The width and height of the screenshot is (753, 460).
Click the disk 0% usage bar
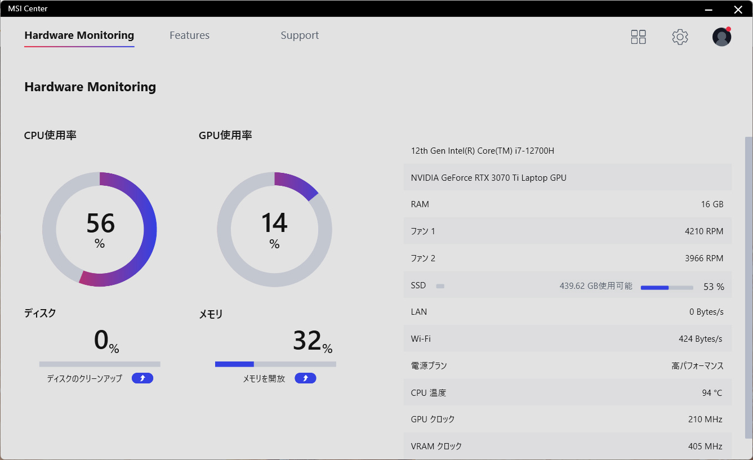click(x=100, y=364)
